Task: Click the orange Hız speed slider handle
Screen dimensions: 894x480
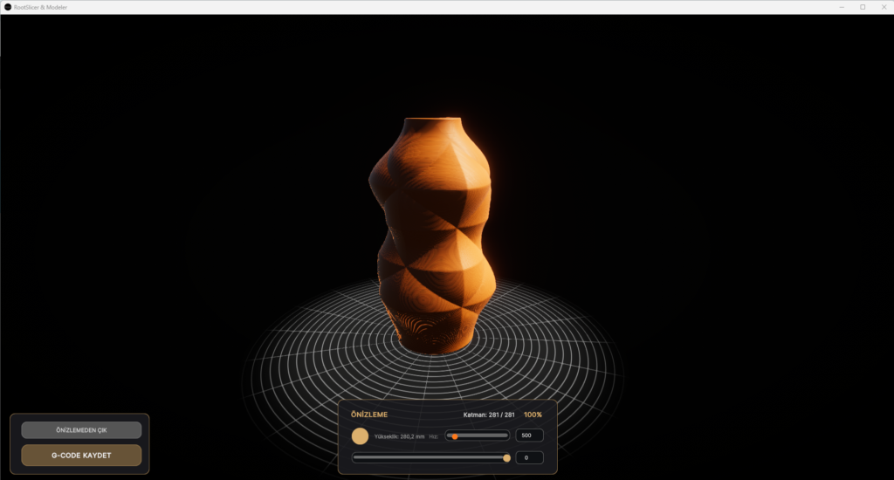Action: coord(455,435)
